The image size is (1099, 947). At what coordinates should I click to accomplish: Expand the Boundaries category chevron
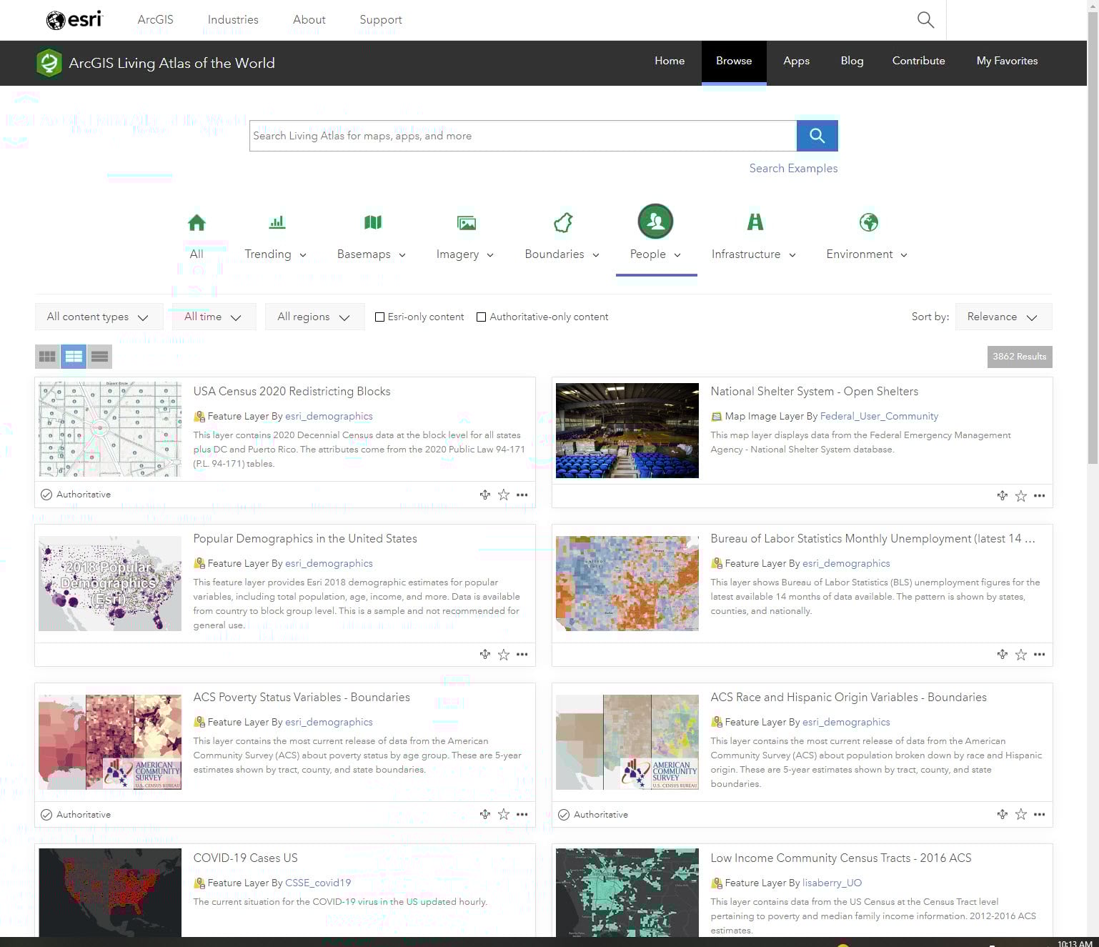(596, 255)
